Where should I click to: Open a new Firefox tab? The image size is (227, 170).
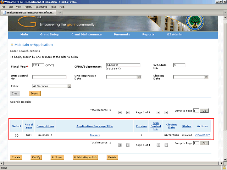point(60,13)
